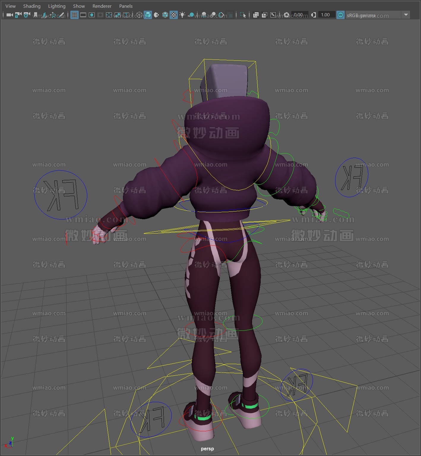Toggle the color management ON button

[341, 15]
